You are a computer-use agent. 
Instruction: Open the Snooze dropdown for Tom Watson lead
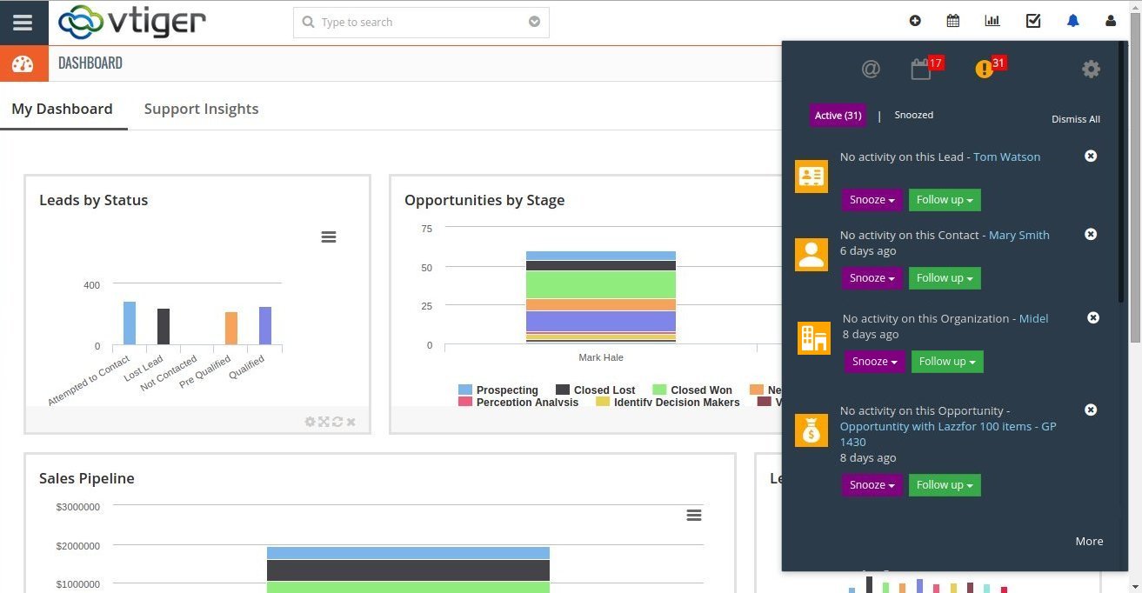[x=871, y=199]
